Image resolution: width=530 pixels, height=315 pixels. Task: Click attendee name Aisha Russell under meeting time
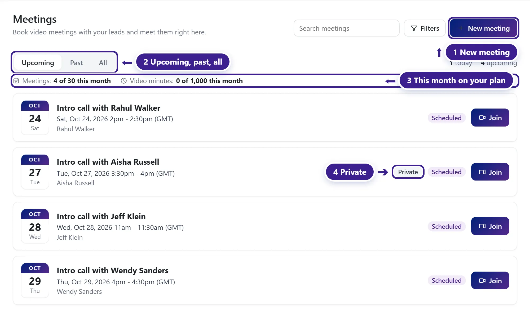click(x=76, y=183)
